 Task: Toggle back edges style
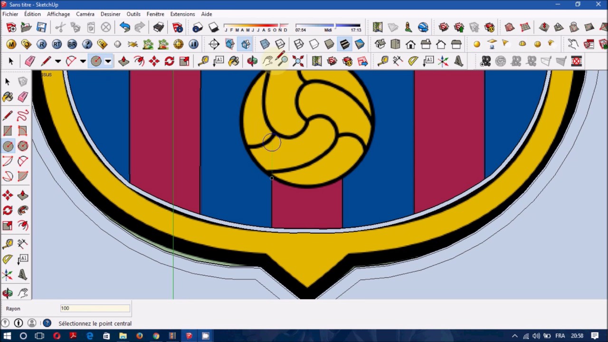(280, 44)
